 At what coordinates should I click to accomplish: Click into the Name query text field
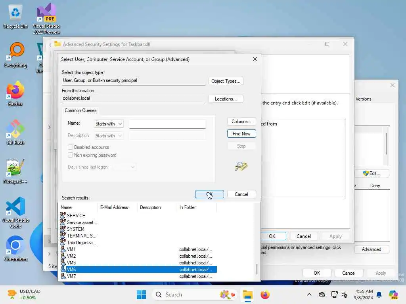(x=168, y=124)
